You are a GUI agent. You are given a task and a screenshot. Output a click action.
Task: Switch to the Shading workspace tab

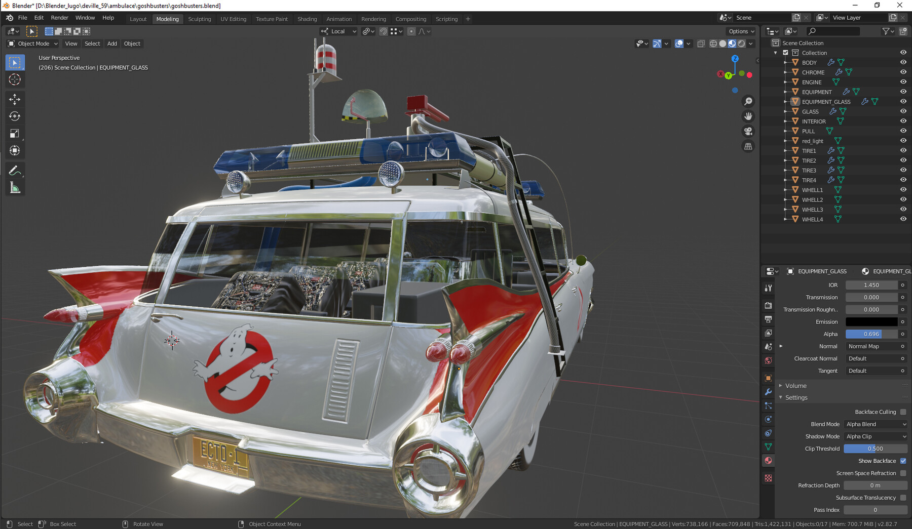coord(307,19)
